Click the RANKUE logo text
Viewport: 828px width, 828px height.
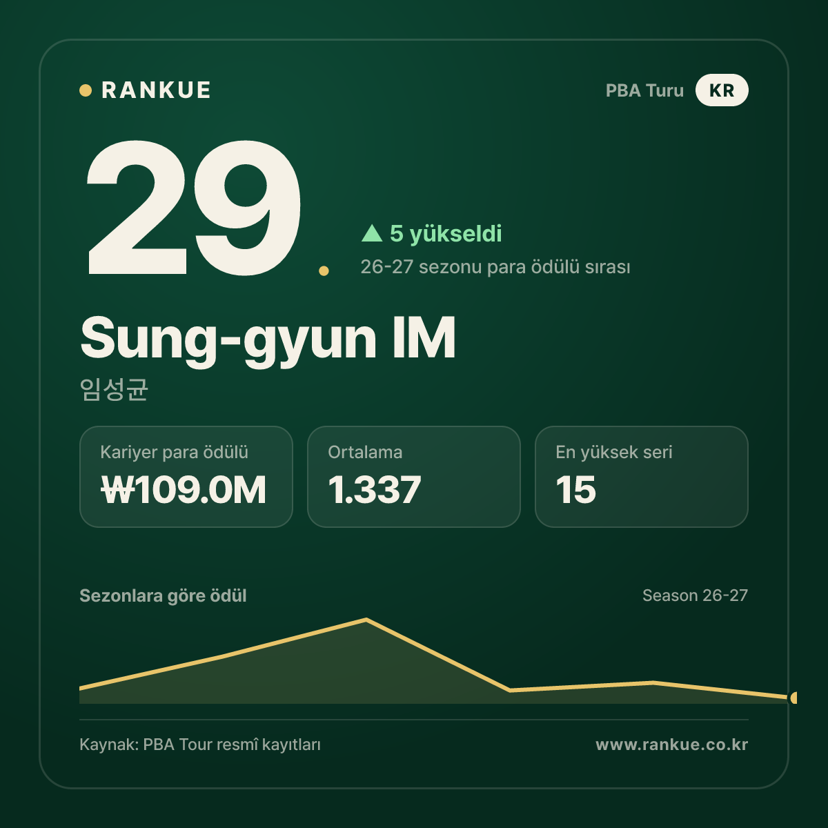coord(156,90)
